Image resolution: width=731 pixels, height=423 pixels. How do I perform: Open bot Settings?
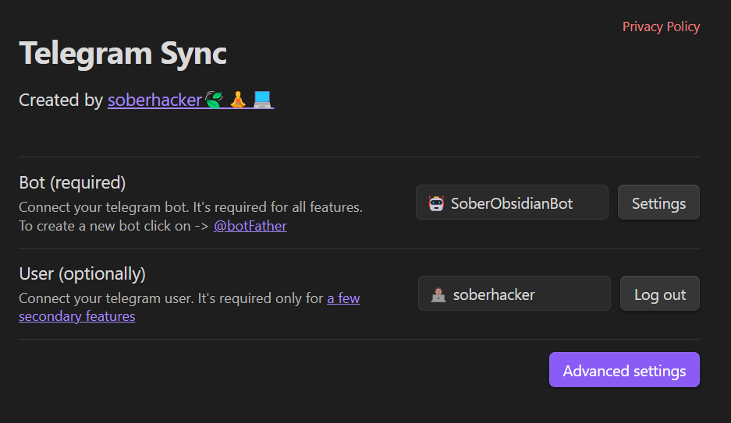pos(658,203)
